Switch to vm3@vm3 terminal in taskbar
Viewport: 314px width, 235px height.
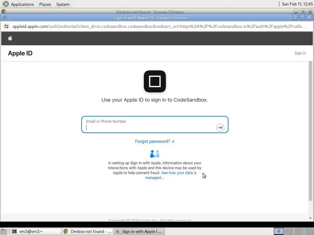point(36,231)
